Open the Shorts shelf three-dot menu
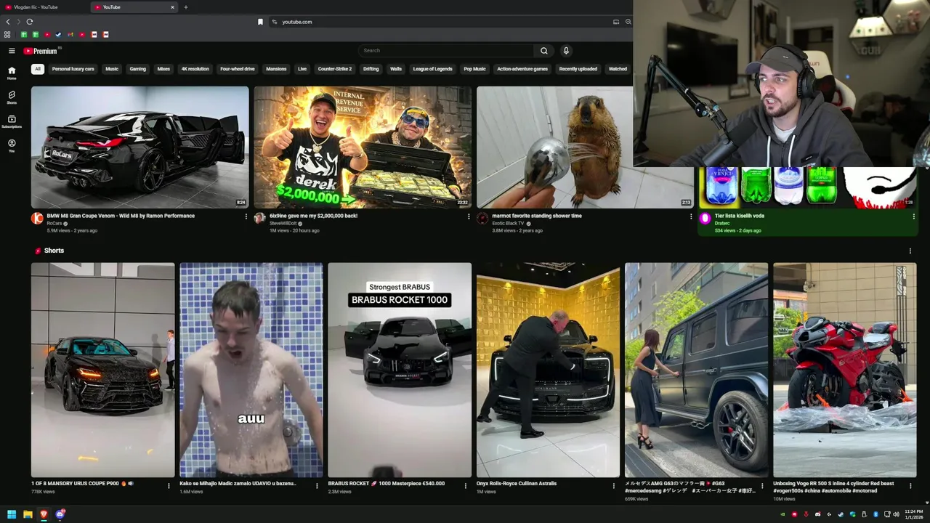This screenshot has height=523, width=930. (x=910, y=251)
